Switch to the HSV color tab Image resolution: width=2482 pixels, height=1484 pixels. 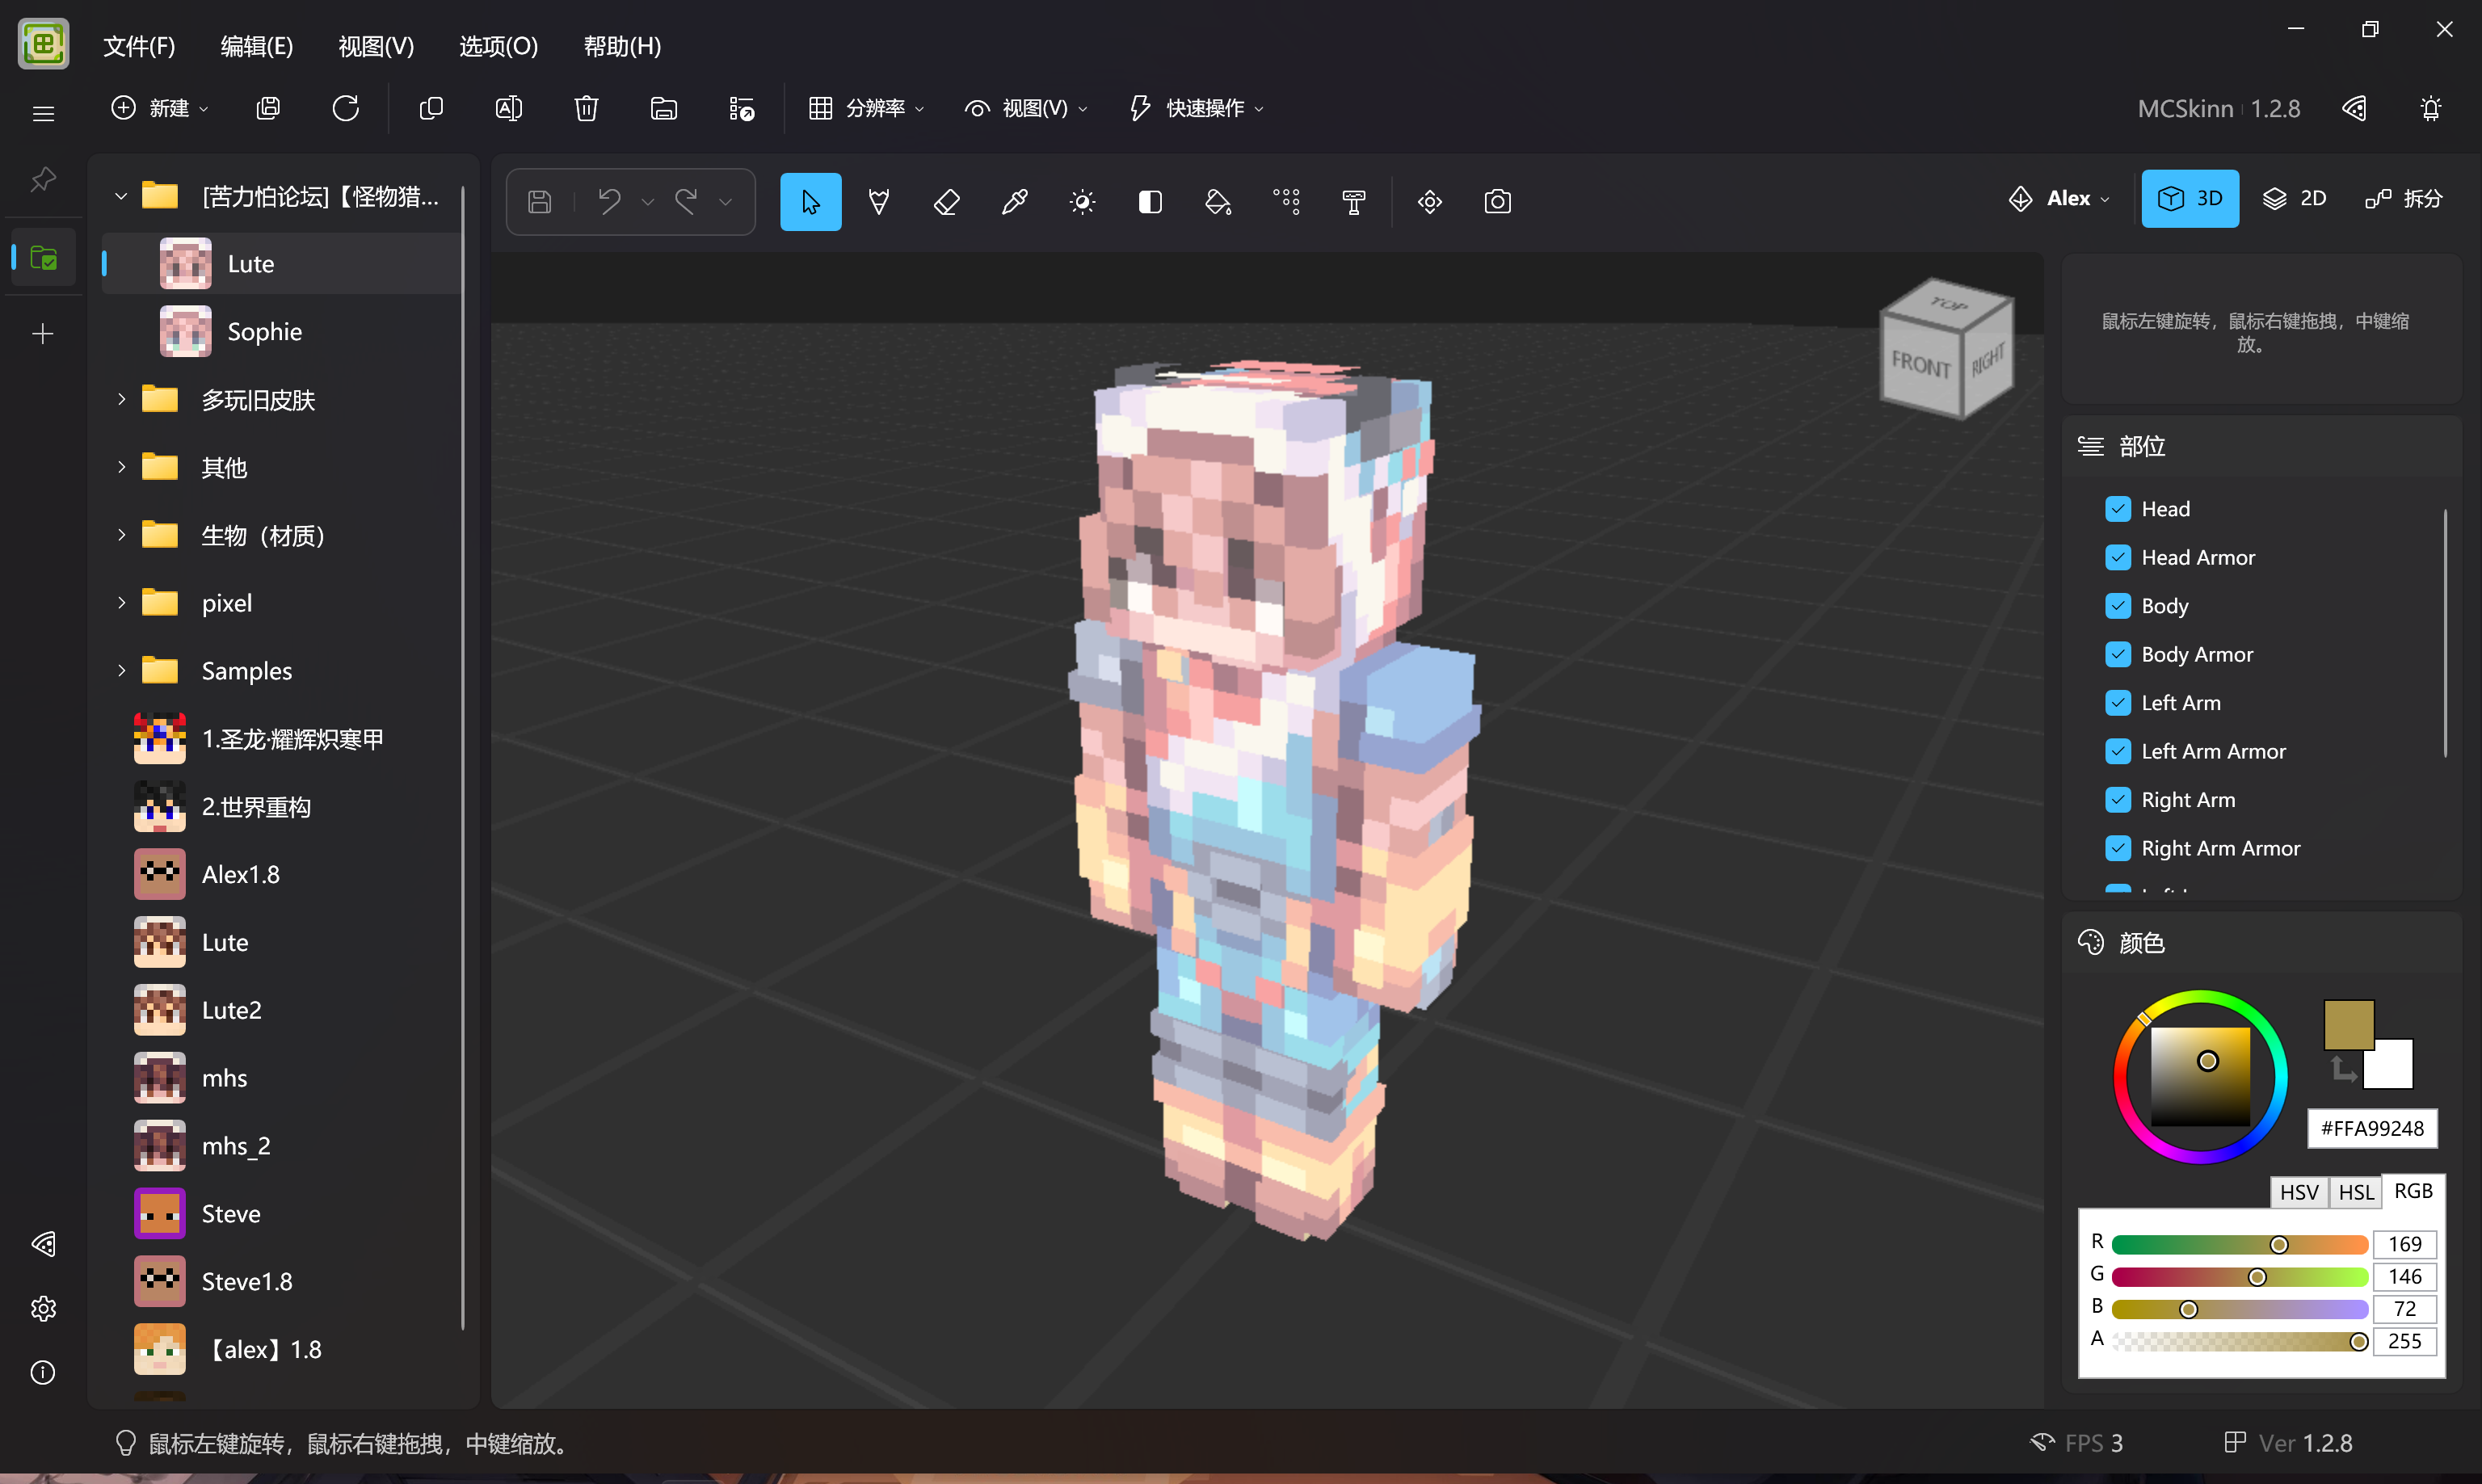[2298, 1192]
